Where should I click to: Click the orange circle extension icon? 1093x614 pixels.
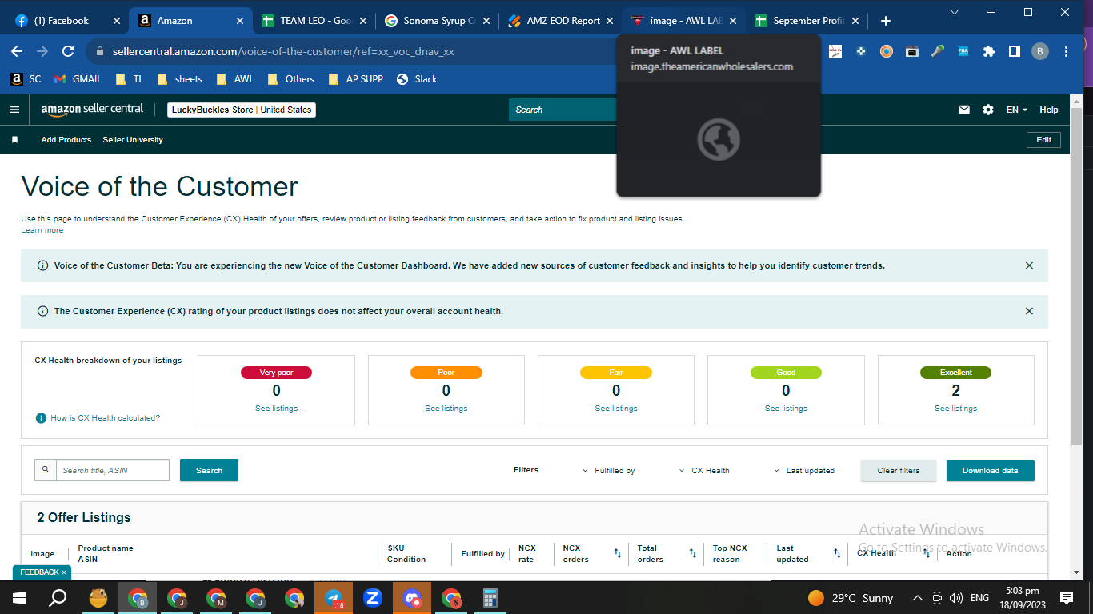pos(887,51)
